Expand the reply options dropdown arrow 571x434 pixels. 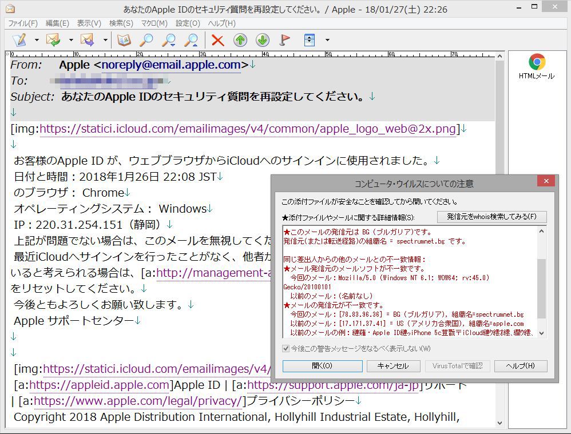tap(71, 40)
